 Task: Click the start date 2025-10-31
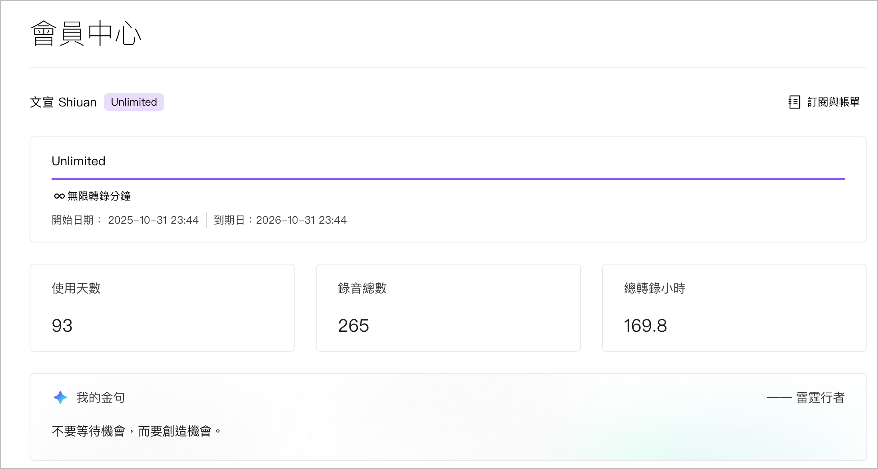(x=153, y=220)
